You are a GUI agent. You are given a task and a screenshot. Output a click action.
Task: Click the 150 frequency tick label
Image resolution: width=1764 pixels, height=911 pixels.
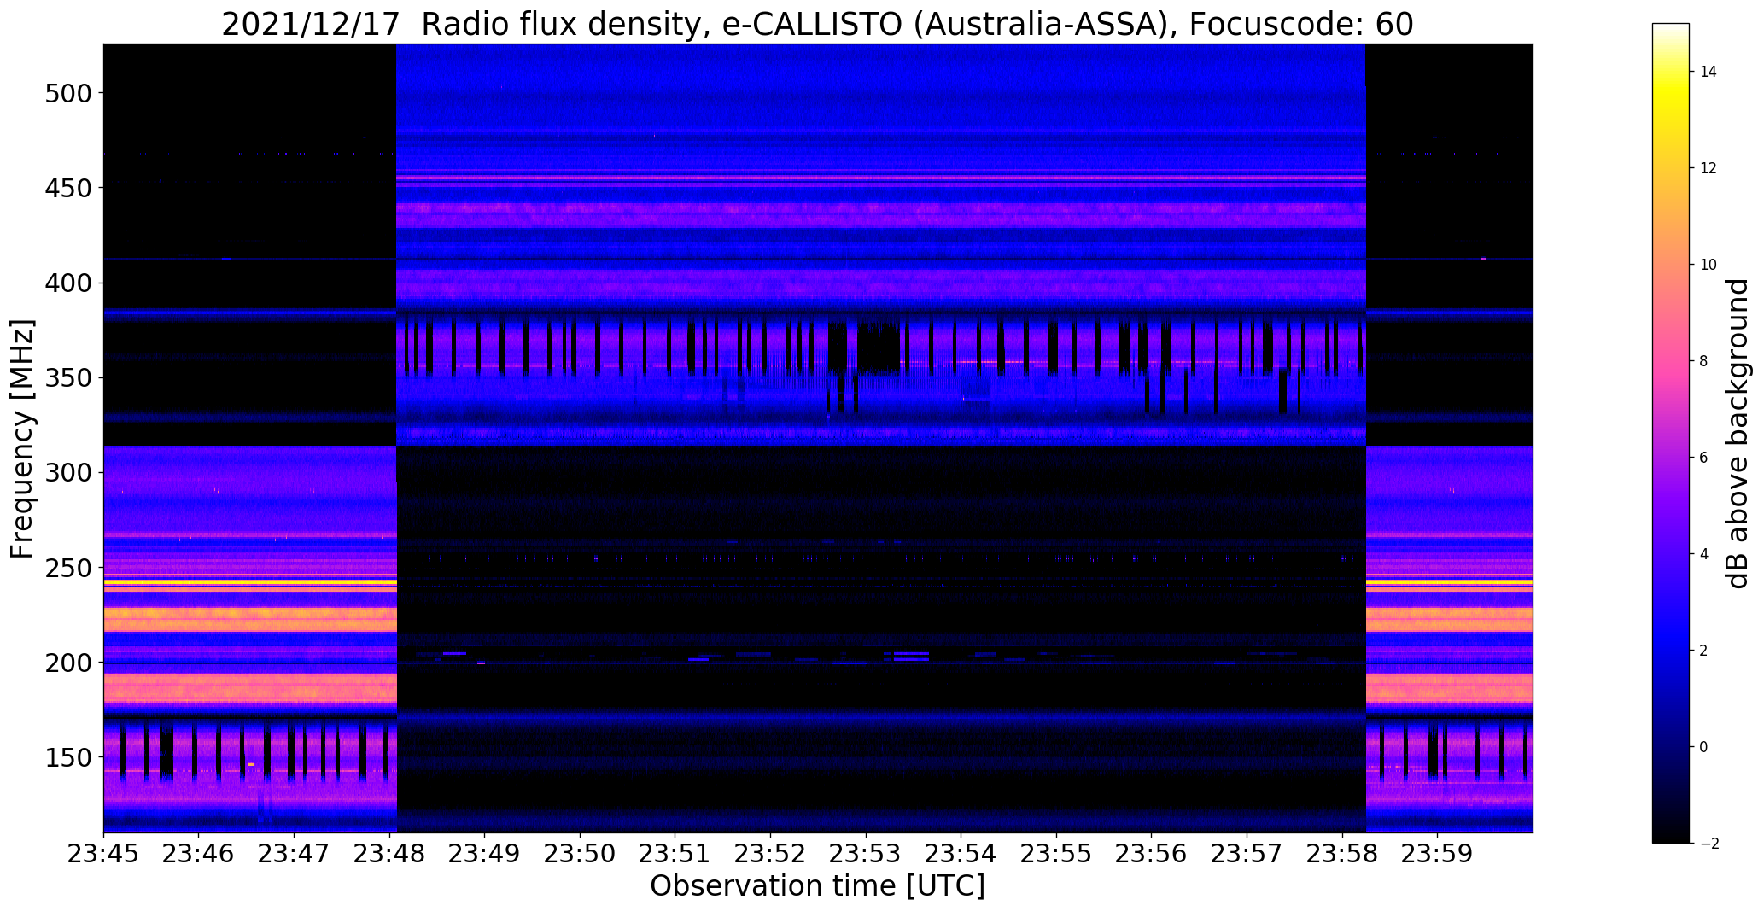click(x=67, y=757)
